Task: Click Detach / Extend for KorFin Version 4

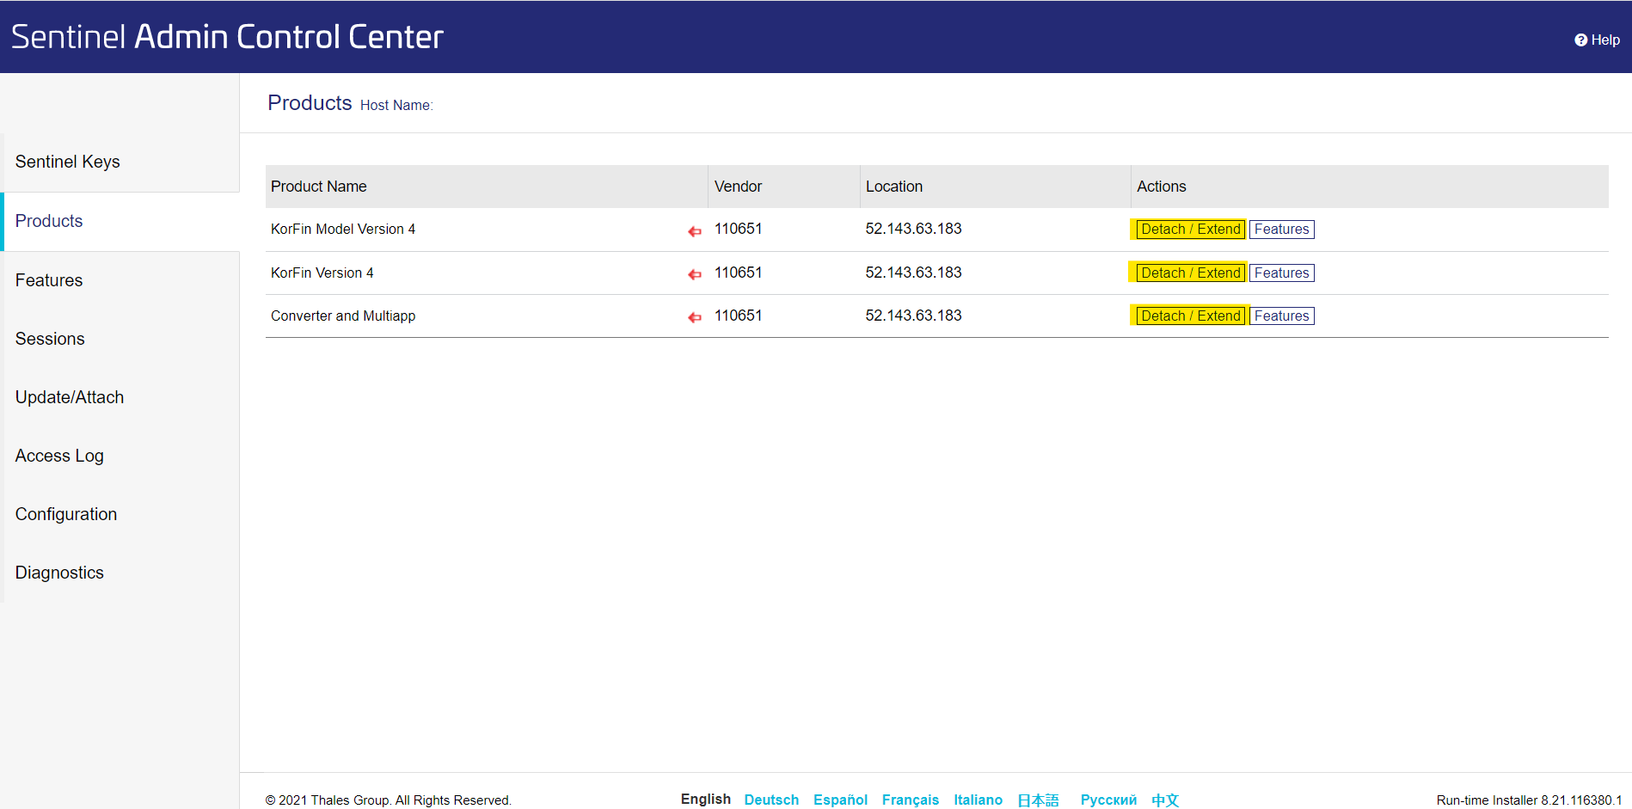Action: [x=1190, y=273]
